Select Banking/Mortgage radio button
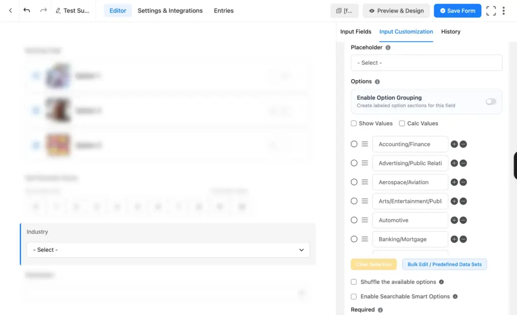This screenshot has height=315, width=517. (x=354, y=239)
